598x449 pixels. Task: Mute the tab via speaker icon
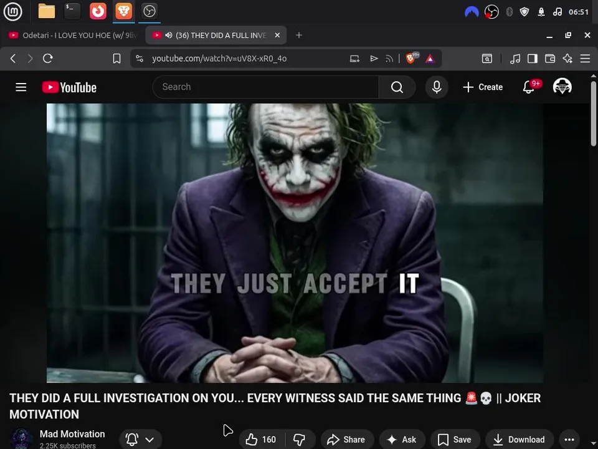[x=169, y=35]
